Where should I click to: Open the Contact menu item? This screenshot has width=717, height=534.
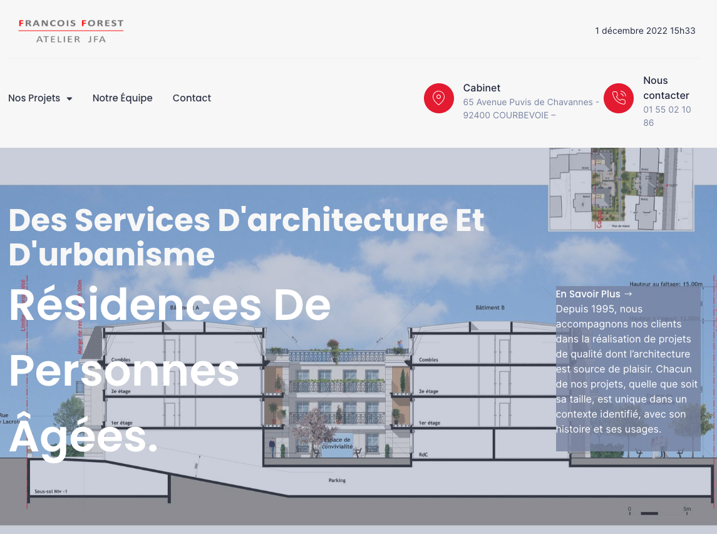click(192, 98)
